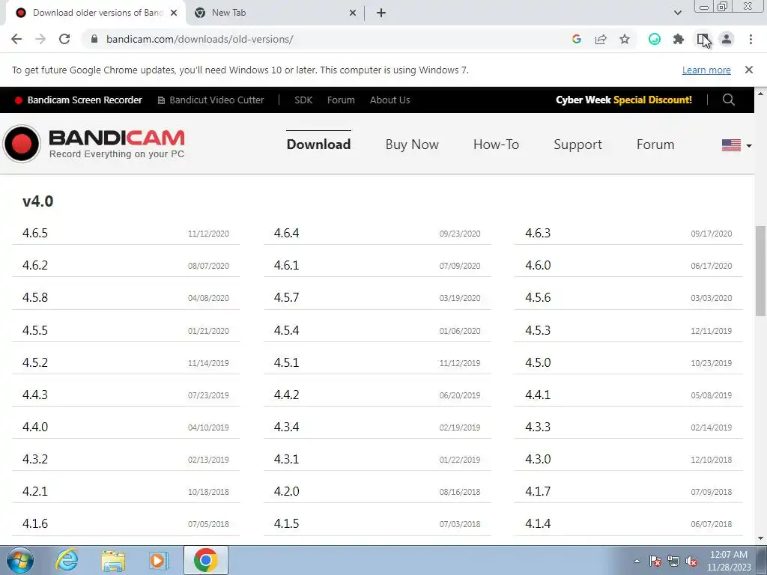Open the Bandicut Video Cutter link
Image resolution: width=767 pixels, height=575 pixels.
coord(210,100)
